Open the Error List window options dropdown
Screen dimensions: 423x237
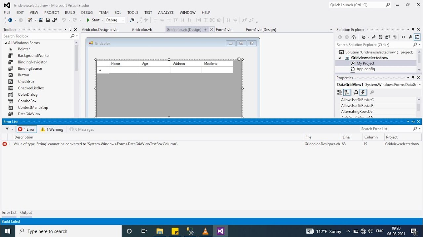click(408, 121)
